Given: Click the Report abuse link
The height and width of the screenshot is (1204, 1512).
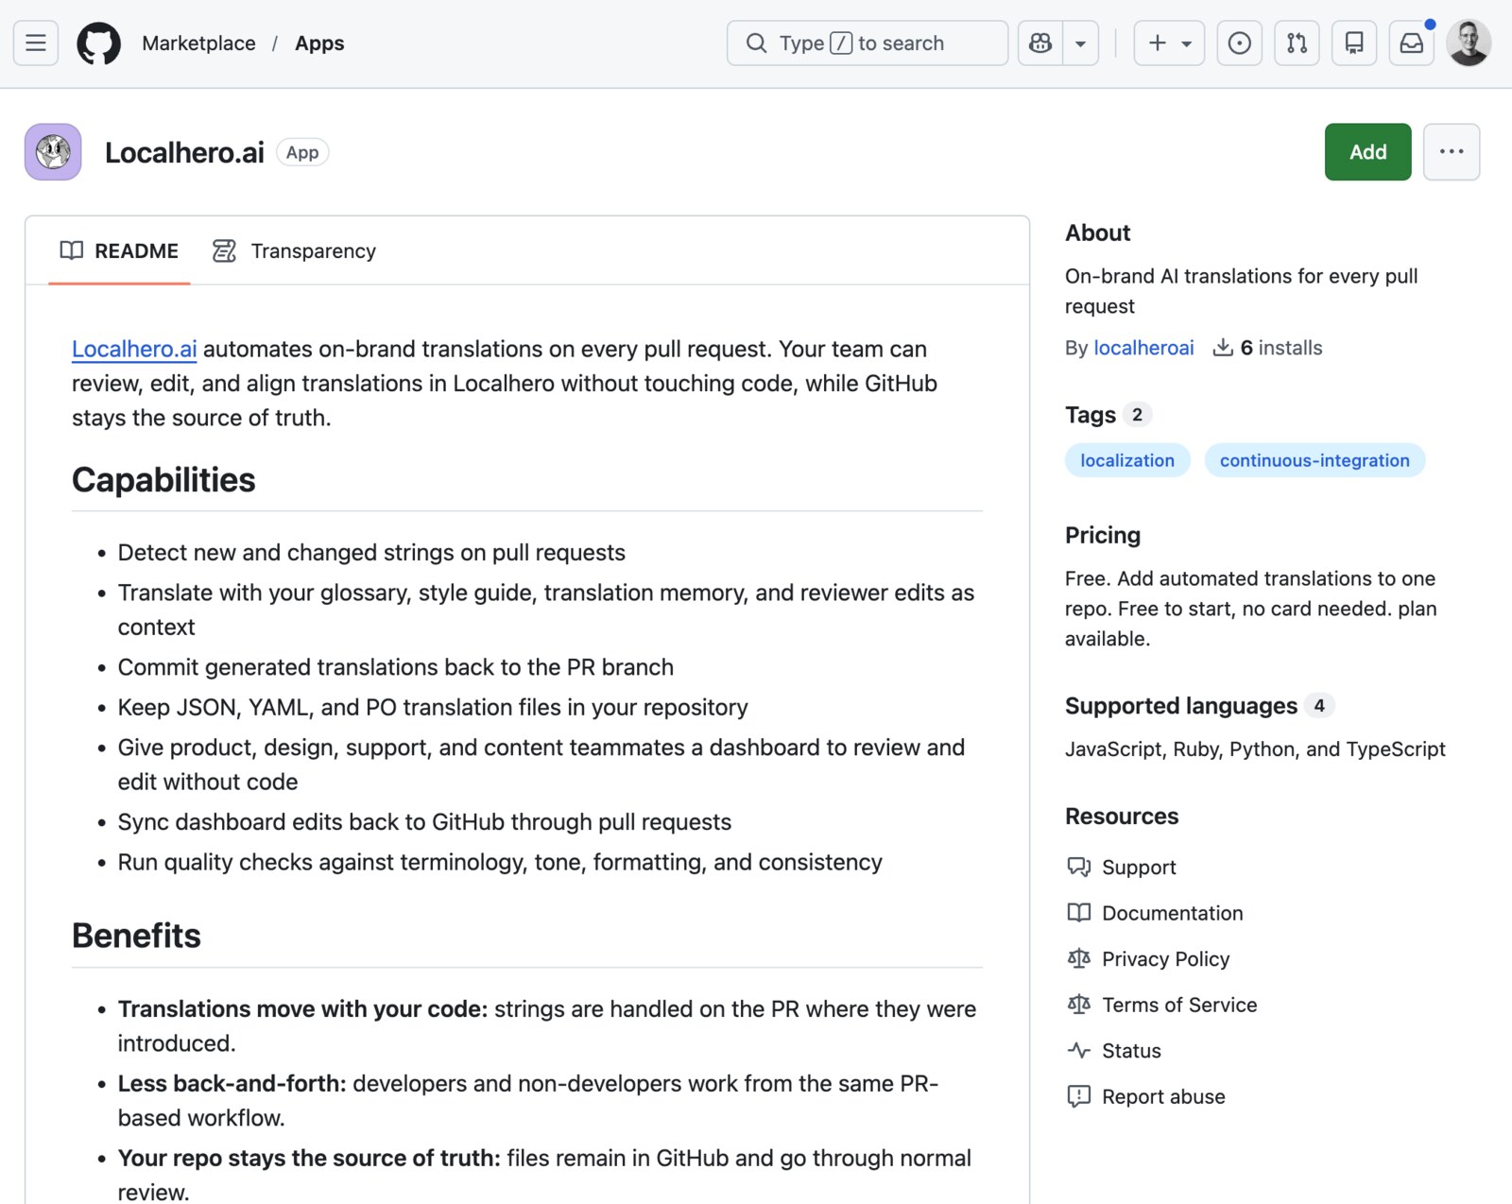Looking at the screenshot, I should click(1163, 1096).
